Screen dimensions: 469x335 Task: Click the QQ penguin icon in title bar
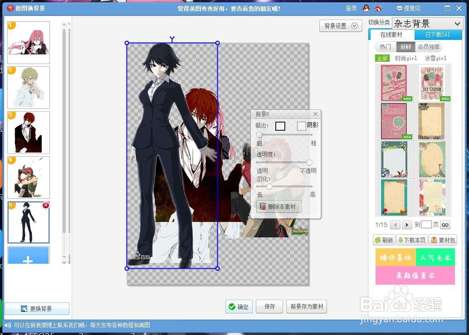pos(366,8)
